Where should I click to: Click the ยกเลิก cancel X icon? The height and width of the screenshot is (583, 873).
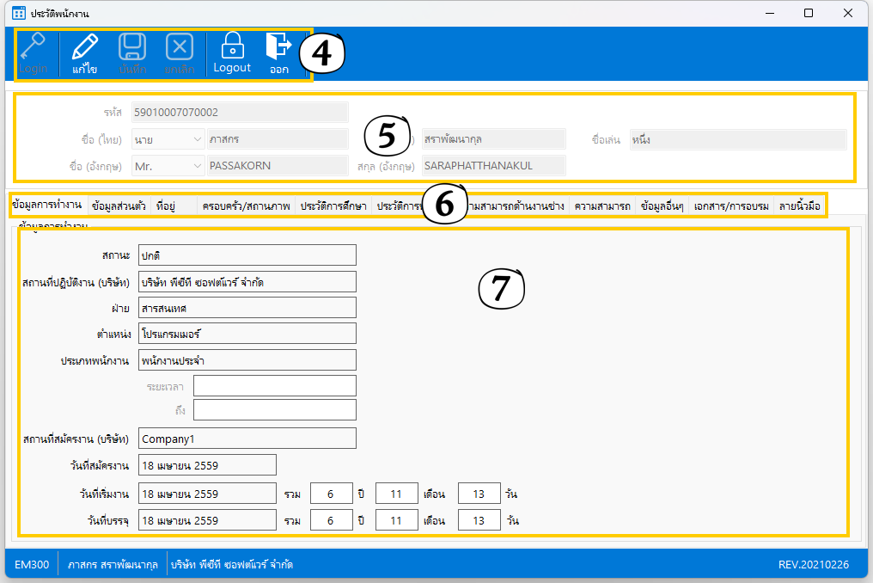pyautogui.click(x=179, y=46)
